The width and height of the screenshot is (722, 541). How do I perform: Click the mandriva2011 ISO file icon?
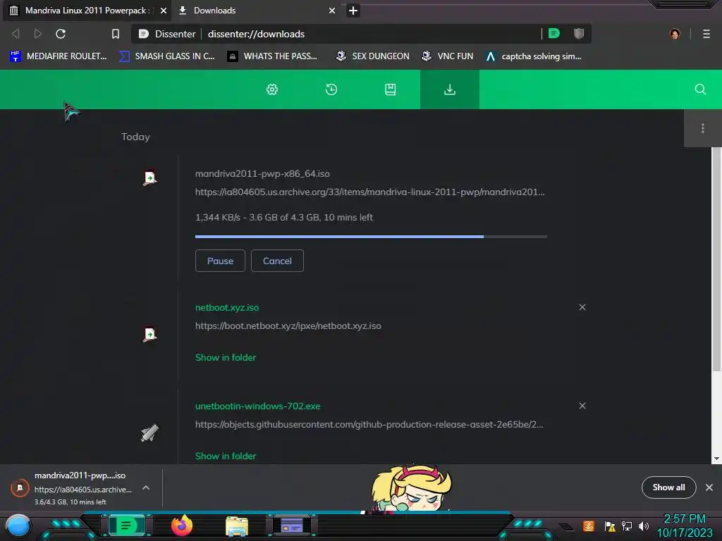tap(149, 178)
